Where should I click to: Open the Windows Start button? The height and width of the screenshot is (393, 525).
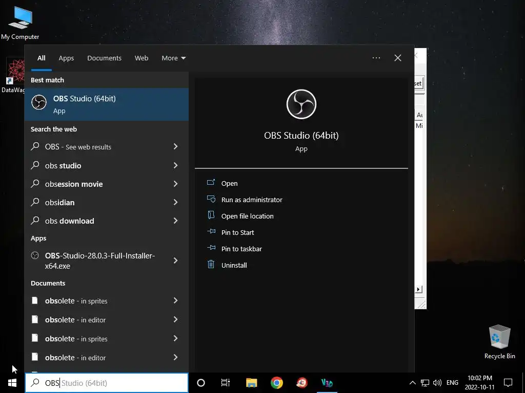point(12,383)
